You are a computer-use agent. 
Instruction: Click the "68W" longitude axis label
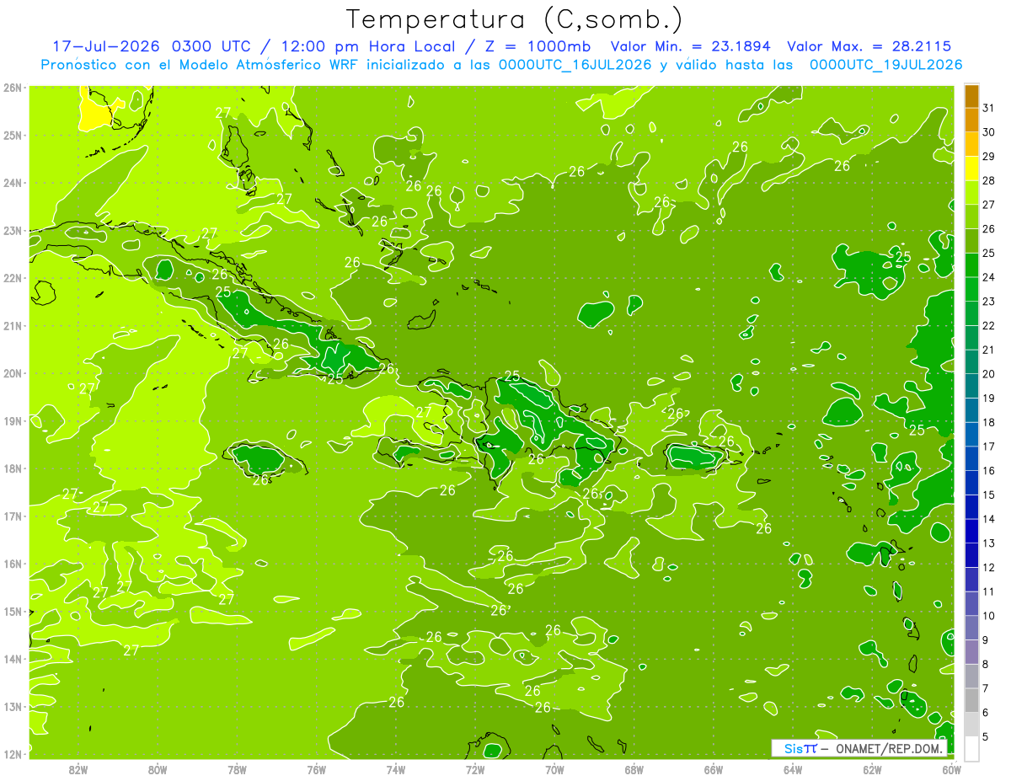tap(634, 769)
